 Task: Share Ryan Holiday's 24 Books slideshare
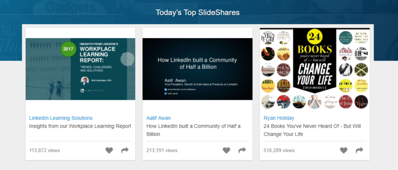360,151
